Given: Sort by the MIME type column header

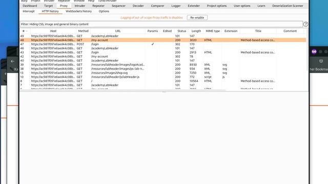Looking at the screenshot, I should (x=213, y=31).
